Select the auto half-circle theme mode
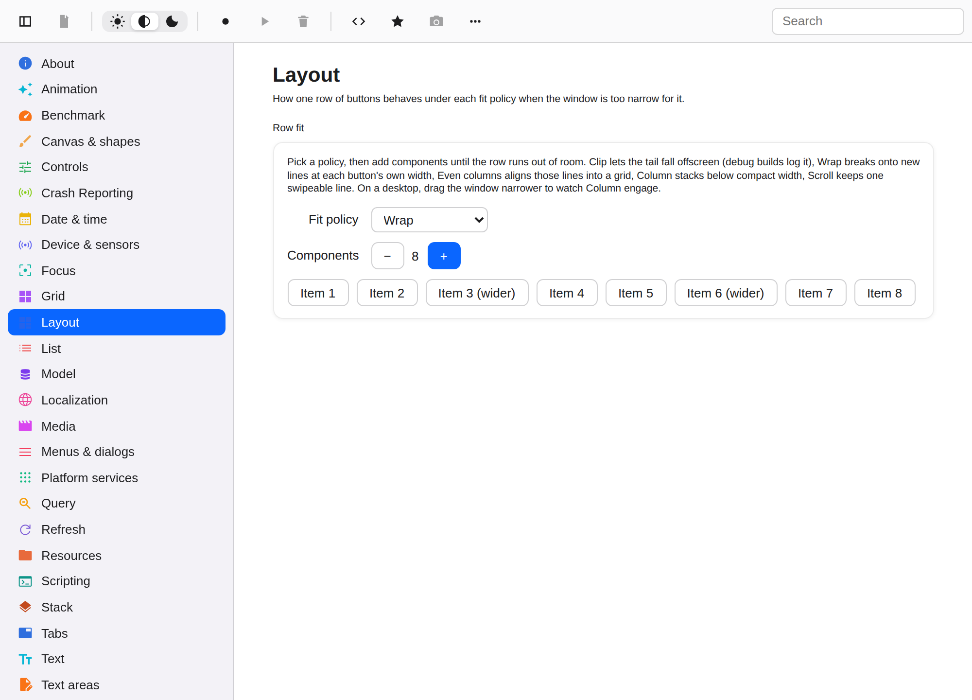This screenshot has height=700, width=972. 144,21
